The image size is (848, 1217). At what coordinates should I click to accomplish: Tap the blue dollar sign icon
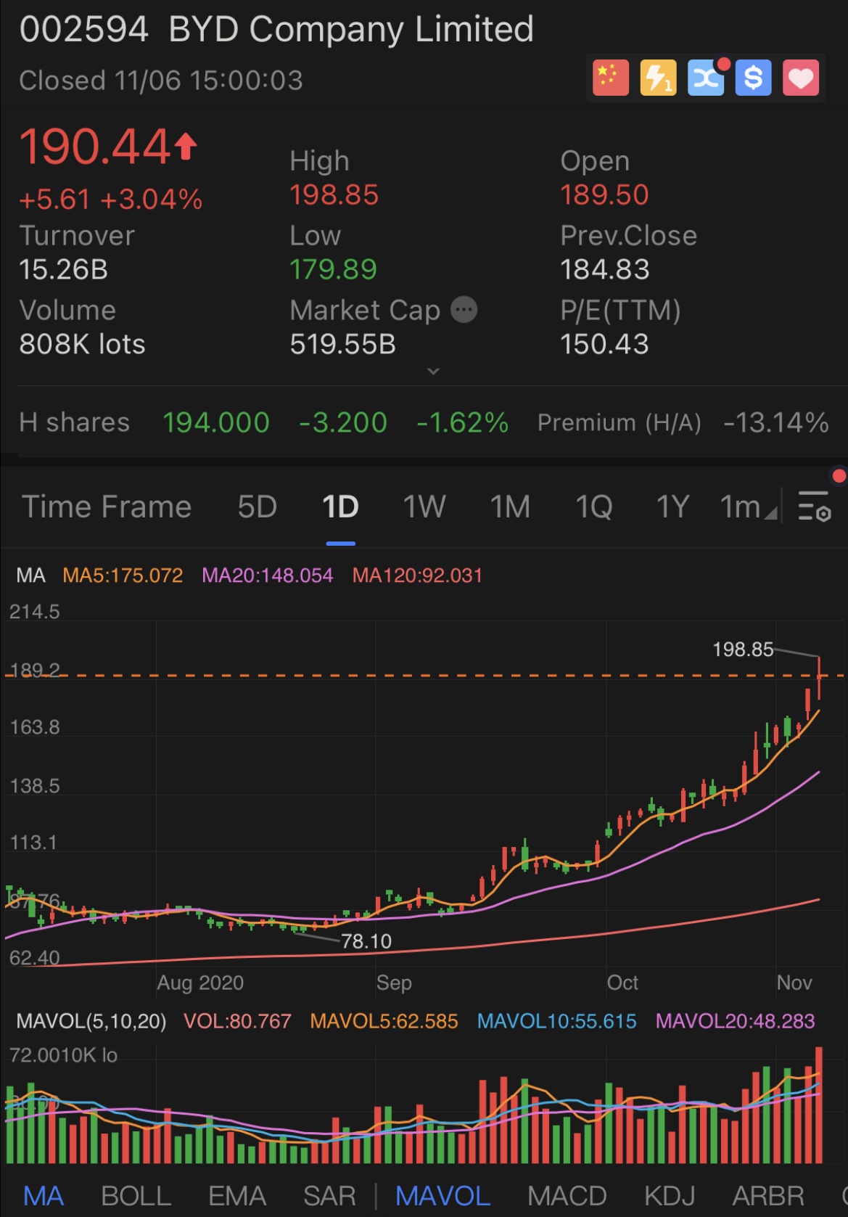click(x=753, y=78)
